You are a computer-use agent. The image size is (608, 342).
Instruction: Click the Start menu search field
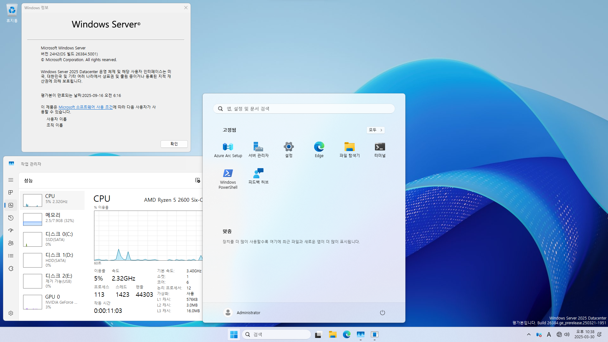[x=304, y=109]
